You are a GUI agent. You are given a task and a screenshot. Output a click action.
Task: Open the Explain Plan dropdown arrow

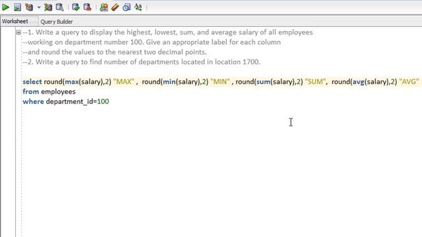pyautogui.click(x=39, y=7)
